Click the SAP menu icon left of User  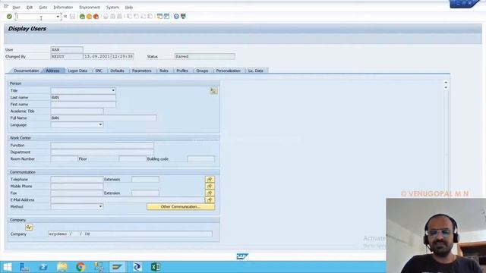click(x=6, y=7)
